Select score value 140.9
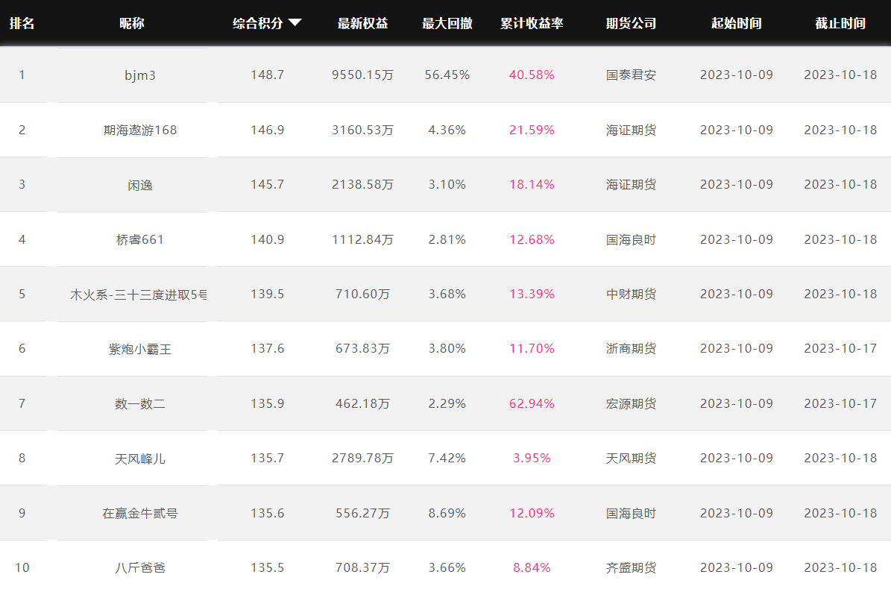 [267, 240]
